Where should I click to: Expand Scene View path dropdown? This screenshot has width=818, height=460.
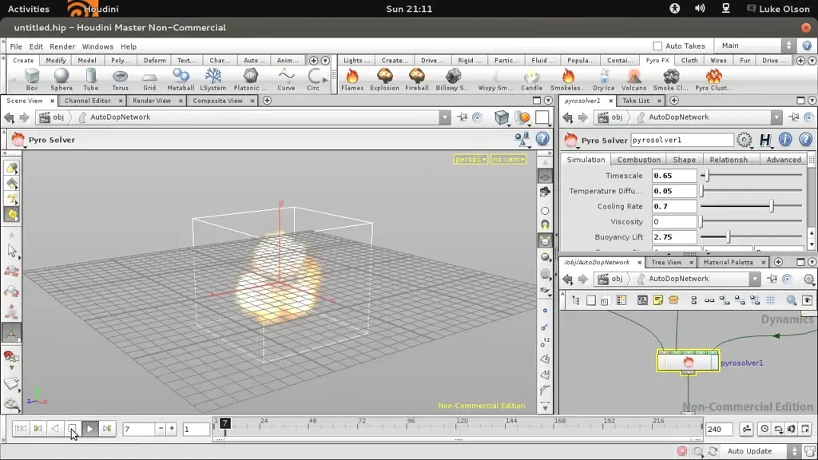[444, 117]
